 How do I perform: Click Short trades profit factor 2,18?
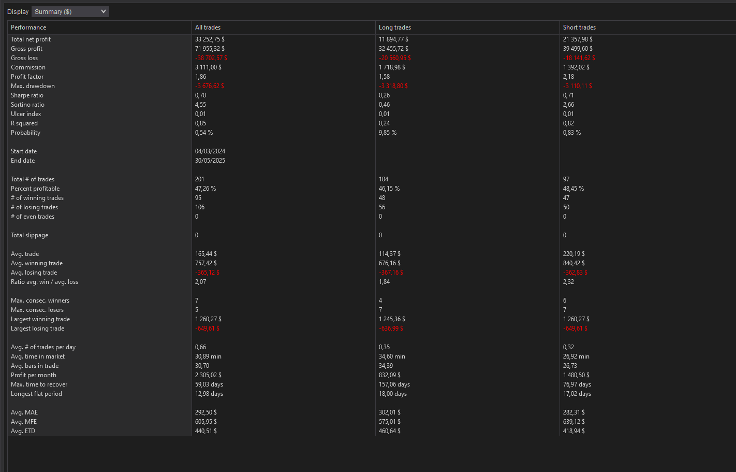(568, 77)
